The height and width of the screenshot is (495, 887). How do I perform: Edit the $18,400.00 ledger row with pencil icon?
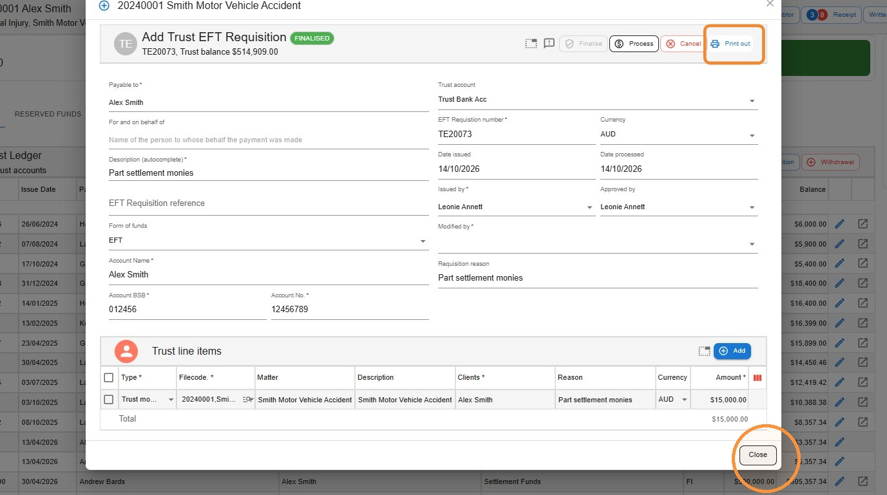pyautogui.click(x=839, y=283)
